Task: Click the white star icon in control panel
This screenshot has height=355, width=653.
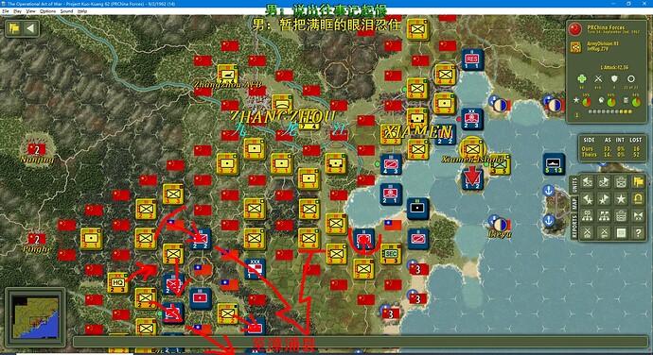Action: pos(622,198)
